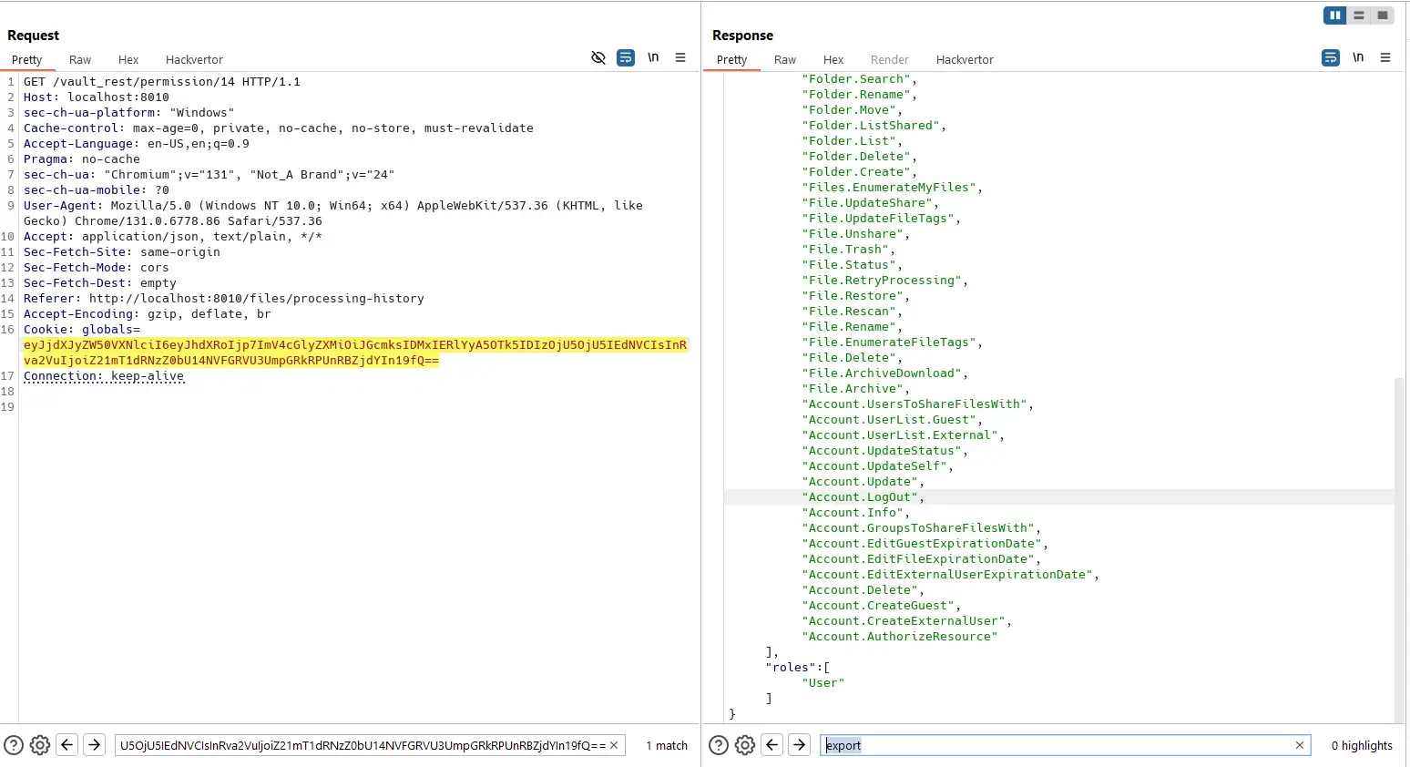The image size is (1410, 767).
Task: Open Request panel hamburger menu
Action: click(680, 57)
